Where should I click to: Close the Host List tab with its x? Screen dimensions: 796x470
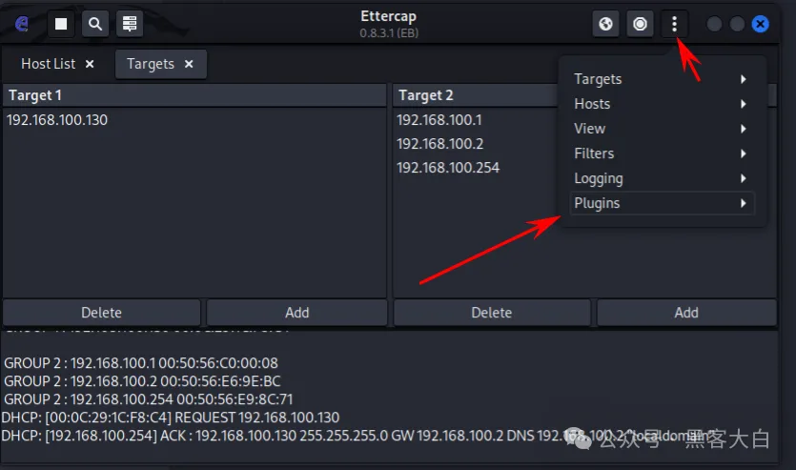click(x=90, y=64)
